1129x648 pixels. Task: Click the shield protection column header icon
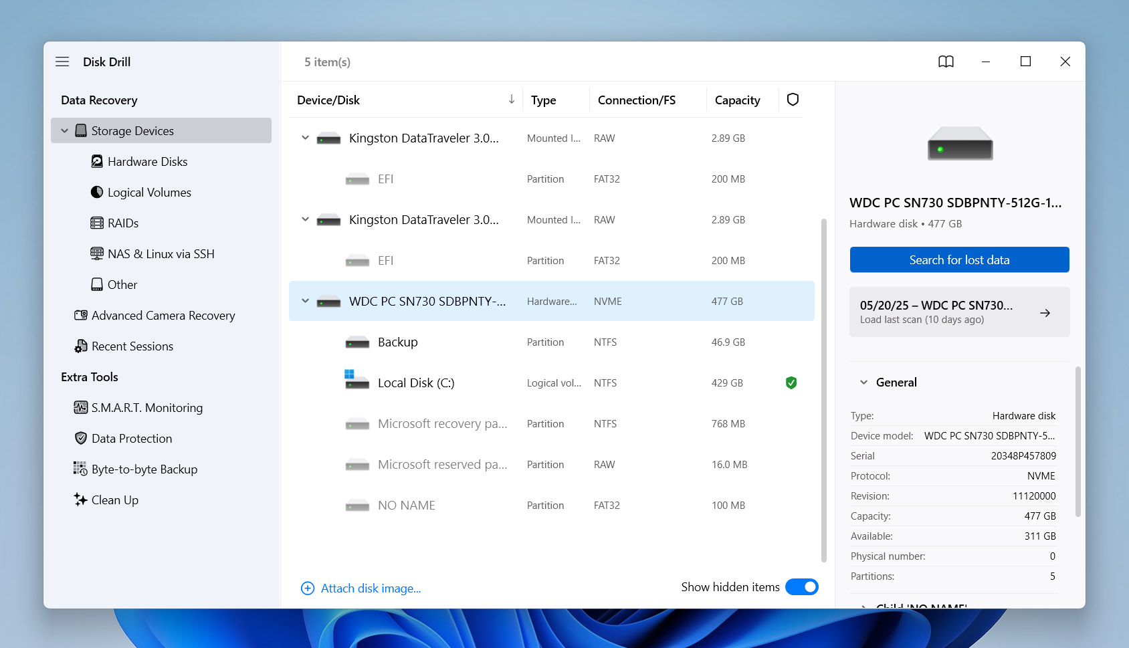[793, 100]
